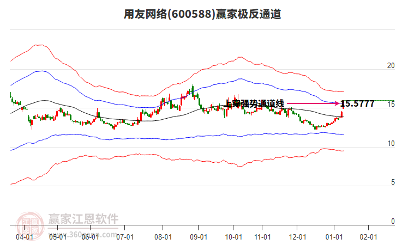
Task: Click the y-axis value 0
Action: [x=393, y=221]
